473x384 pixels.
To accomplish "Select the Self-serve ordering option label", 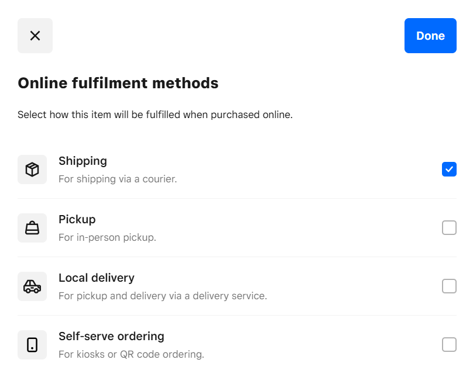I will pos(111,336).
